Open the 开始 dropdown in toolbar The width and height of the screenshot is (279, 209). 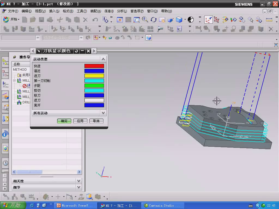[11, 19]
